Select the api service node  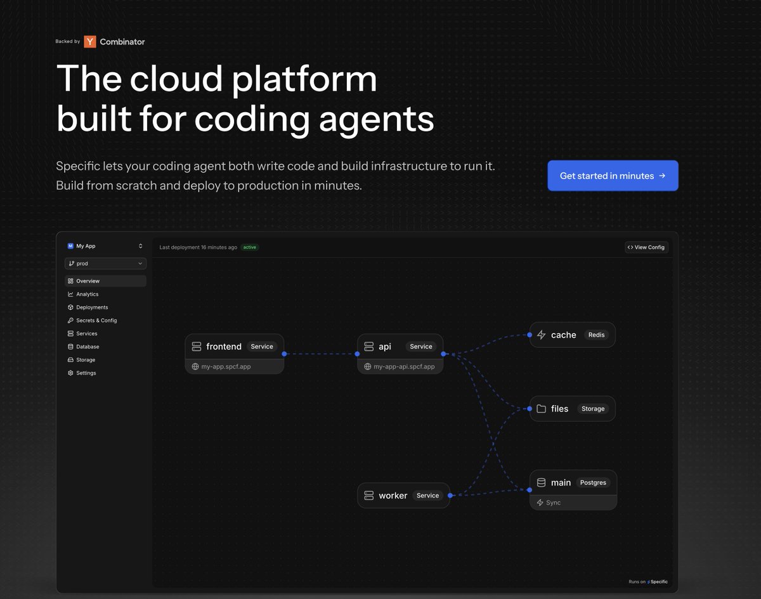(400, 354)
